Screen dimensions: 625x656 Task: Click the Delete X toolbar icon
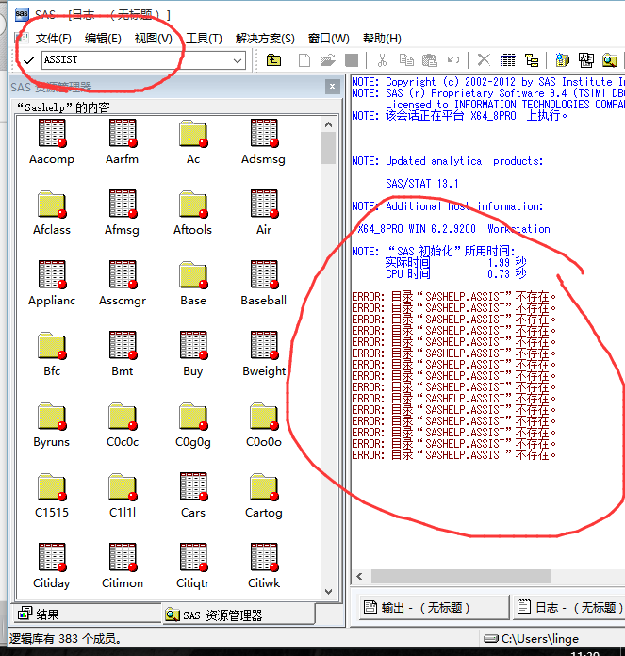(x=484, y=60)
